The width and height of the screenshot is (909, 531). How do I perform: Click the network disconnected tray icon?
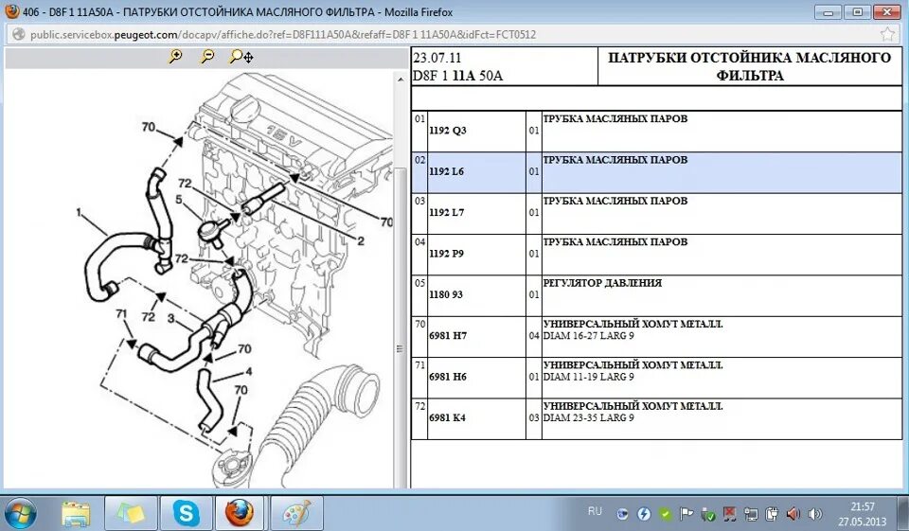point(729,514)
